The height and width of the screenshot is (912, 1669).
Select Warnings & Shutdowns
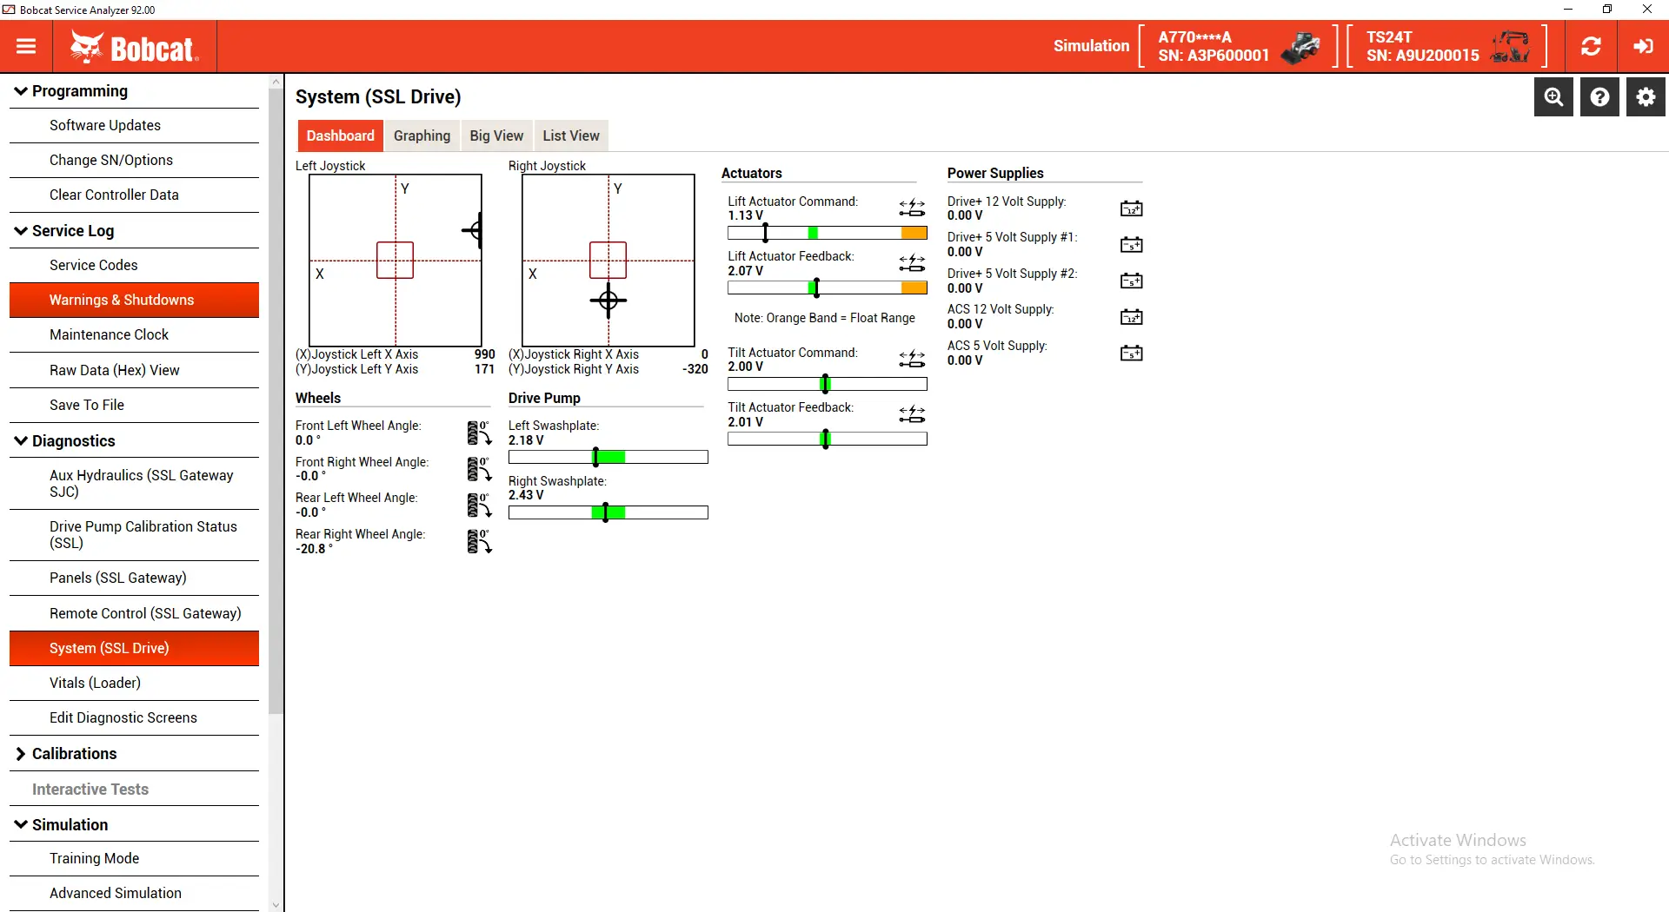pyautogui.click(x=134, y=301)
